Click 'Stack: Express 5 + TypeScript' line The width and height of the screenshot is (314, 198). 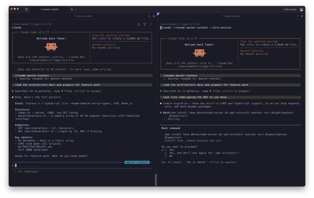point(74,103)
